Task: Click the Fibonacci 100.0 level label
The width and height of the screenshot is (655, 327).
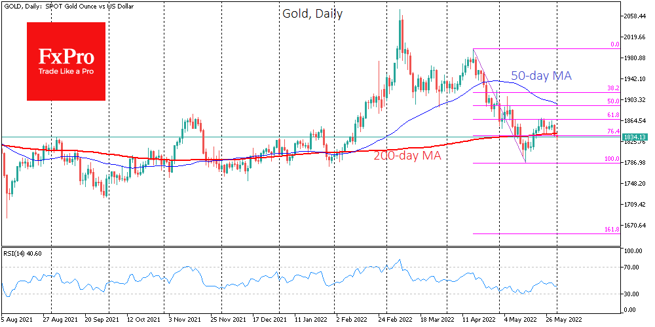Action: point(612,159)
